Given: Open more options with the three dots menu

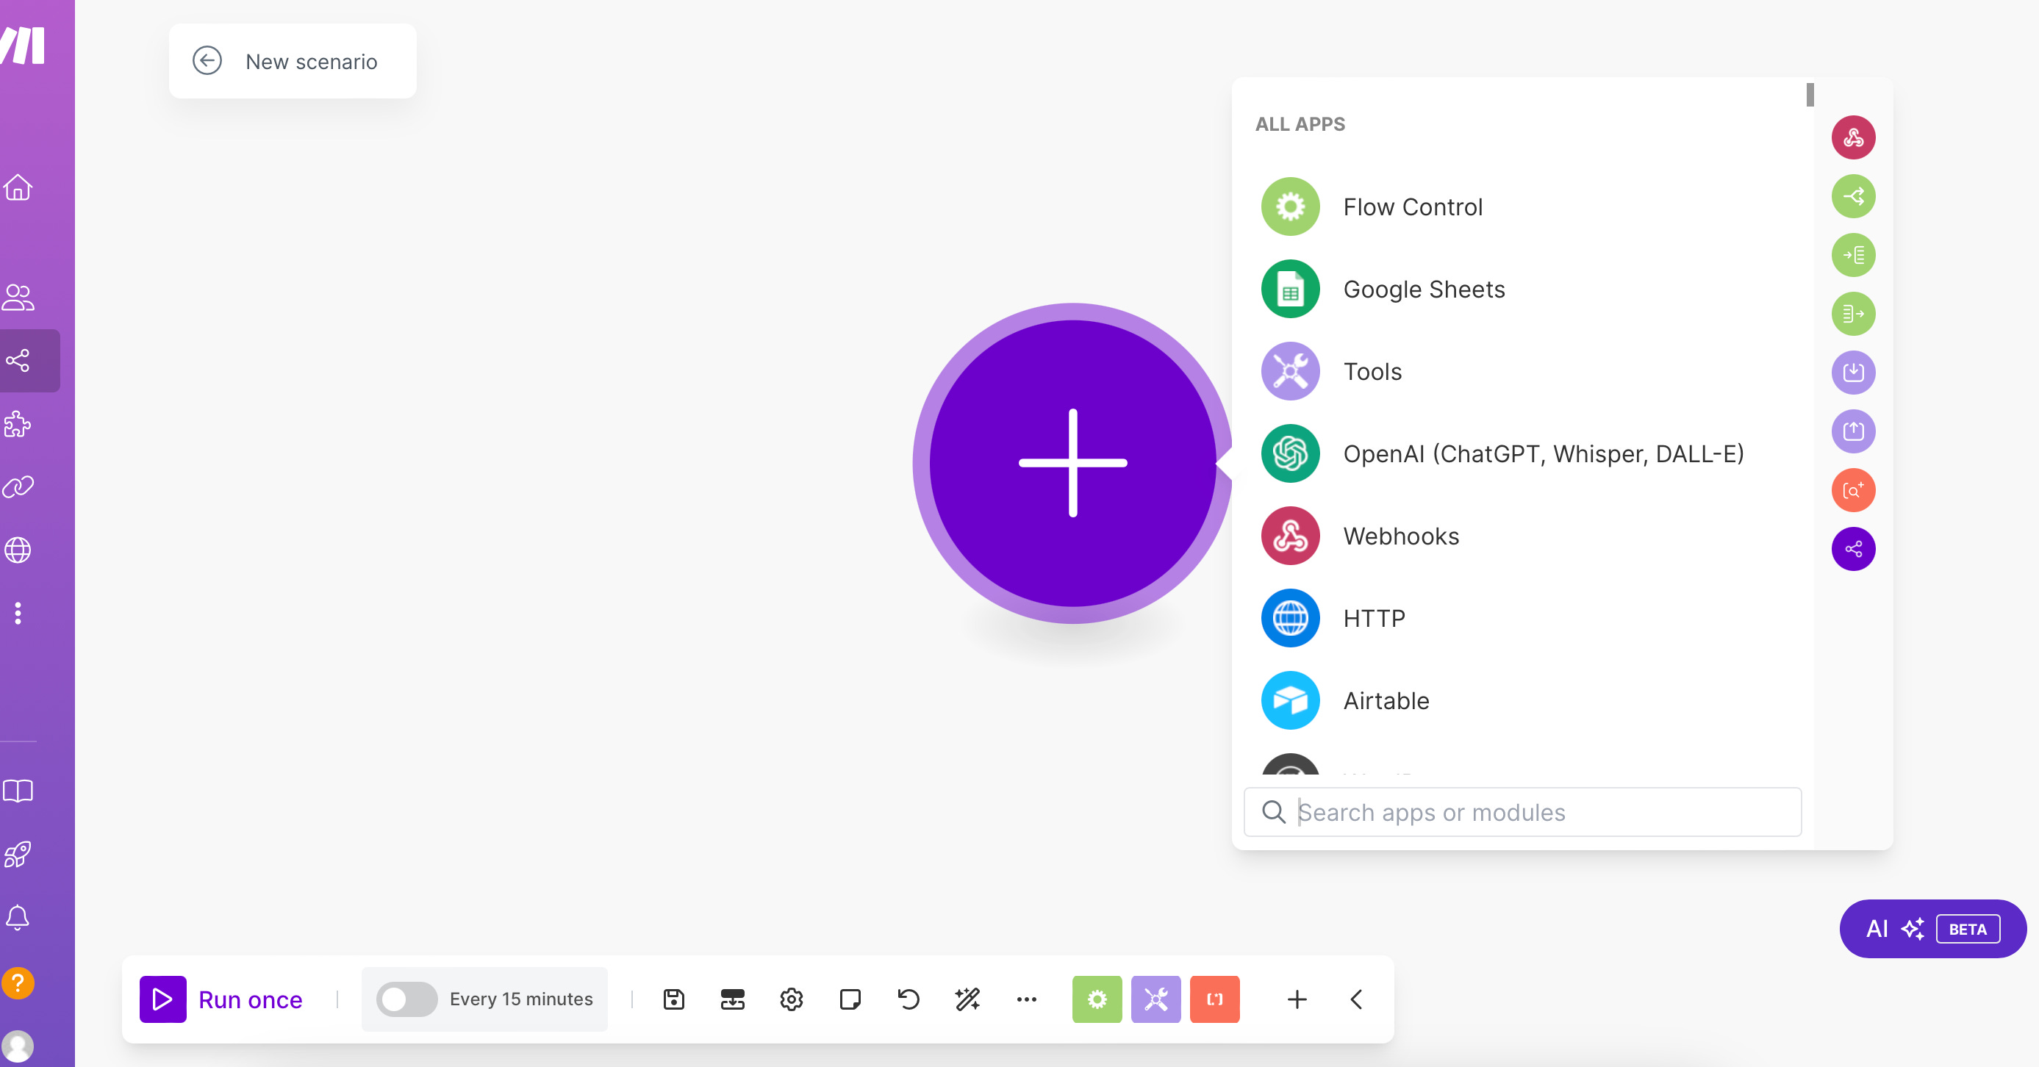Looking at the screenshot, I should 1026,999.
